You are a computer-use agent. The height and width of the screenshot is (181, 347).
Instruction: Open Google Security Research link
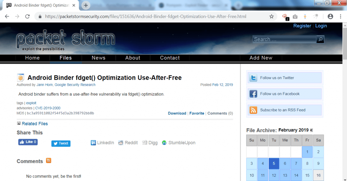tap(75, 85)
